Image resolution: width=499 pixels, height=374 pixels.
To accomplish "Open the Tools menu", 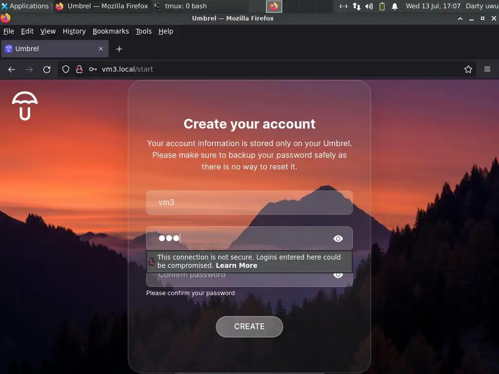I will click(144, 31).
